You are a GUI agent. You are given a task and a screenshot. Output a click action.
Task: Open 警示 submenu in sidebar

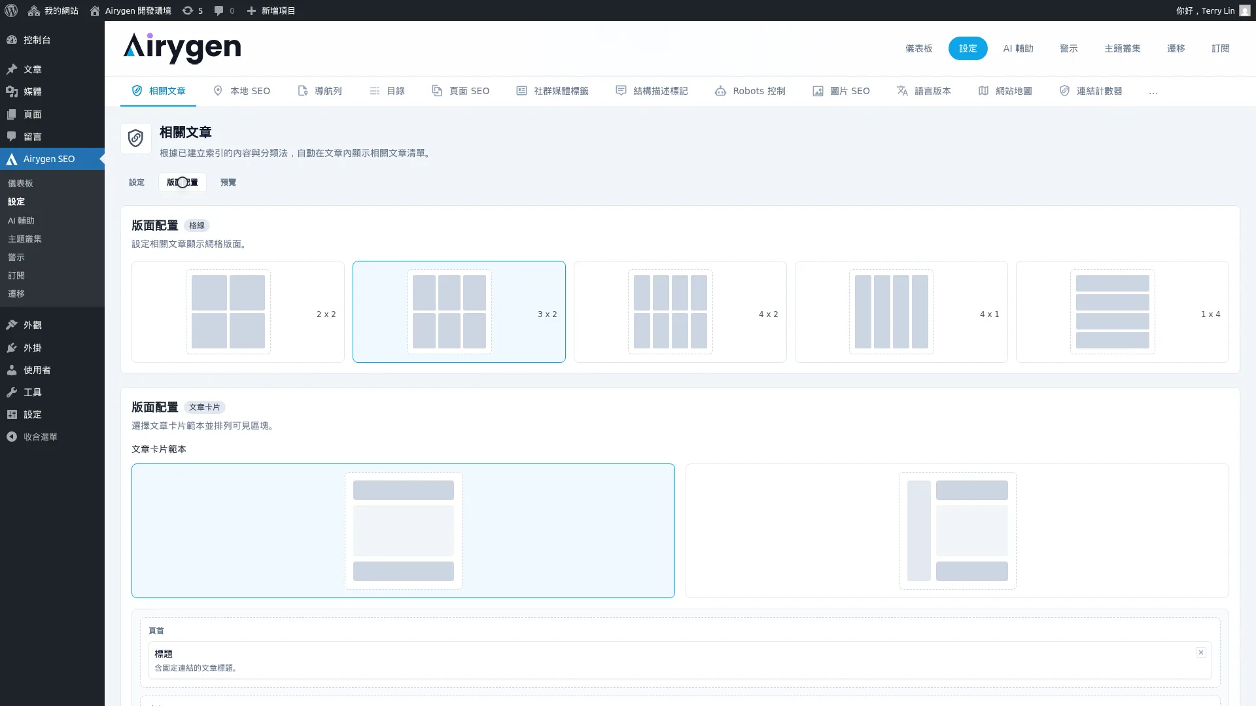(16, 258)
